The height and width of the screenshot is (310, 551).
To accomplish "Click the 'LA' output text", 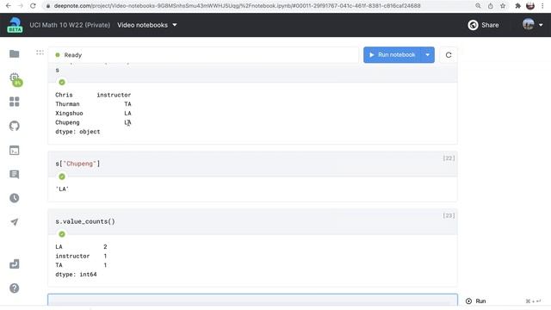I will tap(62, 189).
